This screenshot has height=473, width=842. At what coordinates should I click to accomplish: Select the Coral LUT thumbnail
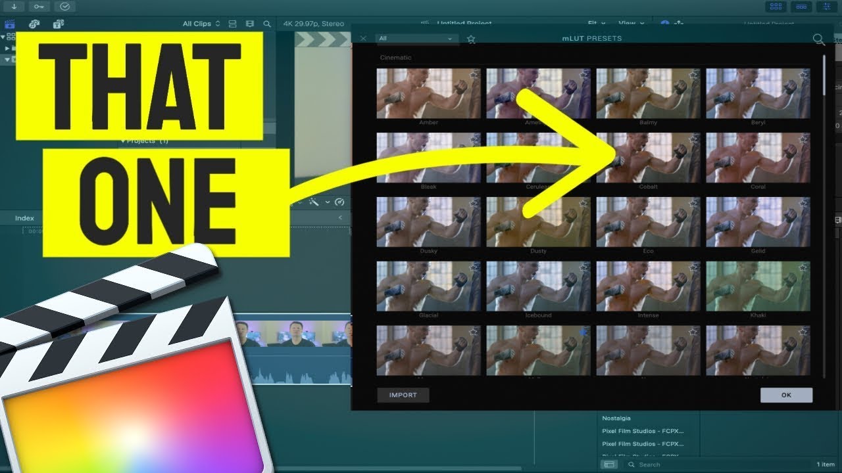pyautogui.click(x=758, y=158)
